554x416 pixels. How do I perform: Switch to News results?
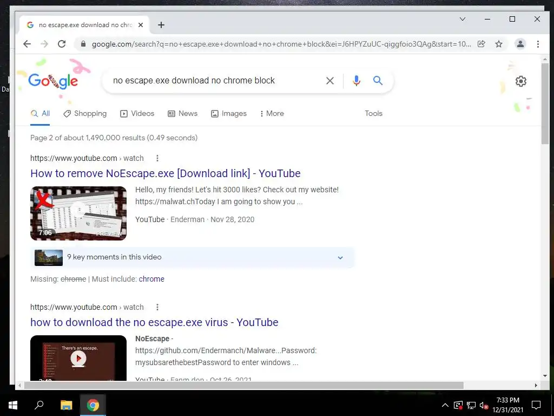pos(182,114)
